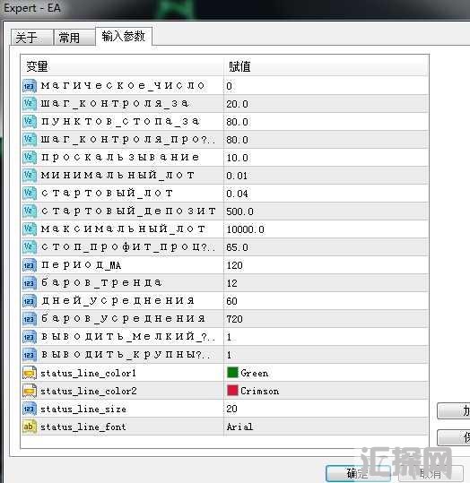The image size is (470, 483).
Task: Click the integer icon beside баров_усреднения
Action: [30, 318]
